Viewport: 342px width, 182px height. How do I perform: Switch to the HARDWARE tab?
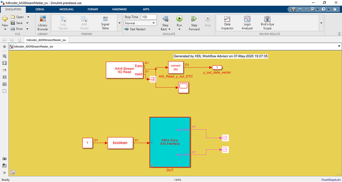119,9
